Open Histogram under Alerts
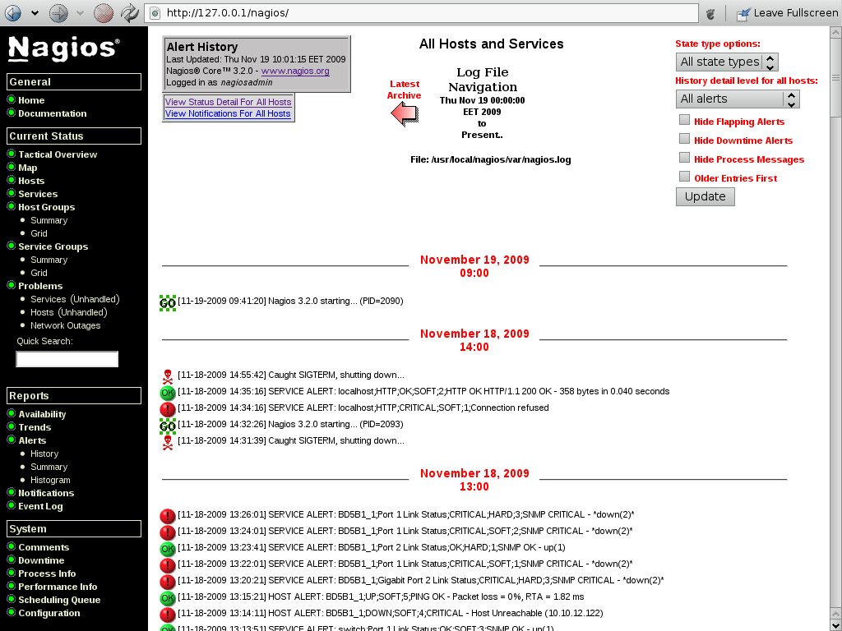842x631 pixels. pos(50,480)
